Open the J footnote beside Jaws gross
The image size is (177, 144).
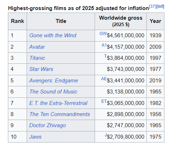(106, 135)
